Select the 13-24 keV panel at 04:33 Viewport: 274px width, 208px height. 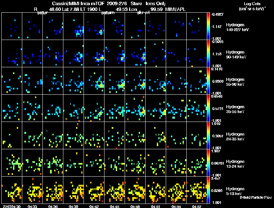(x=32, y=163)
